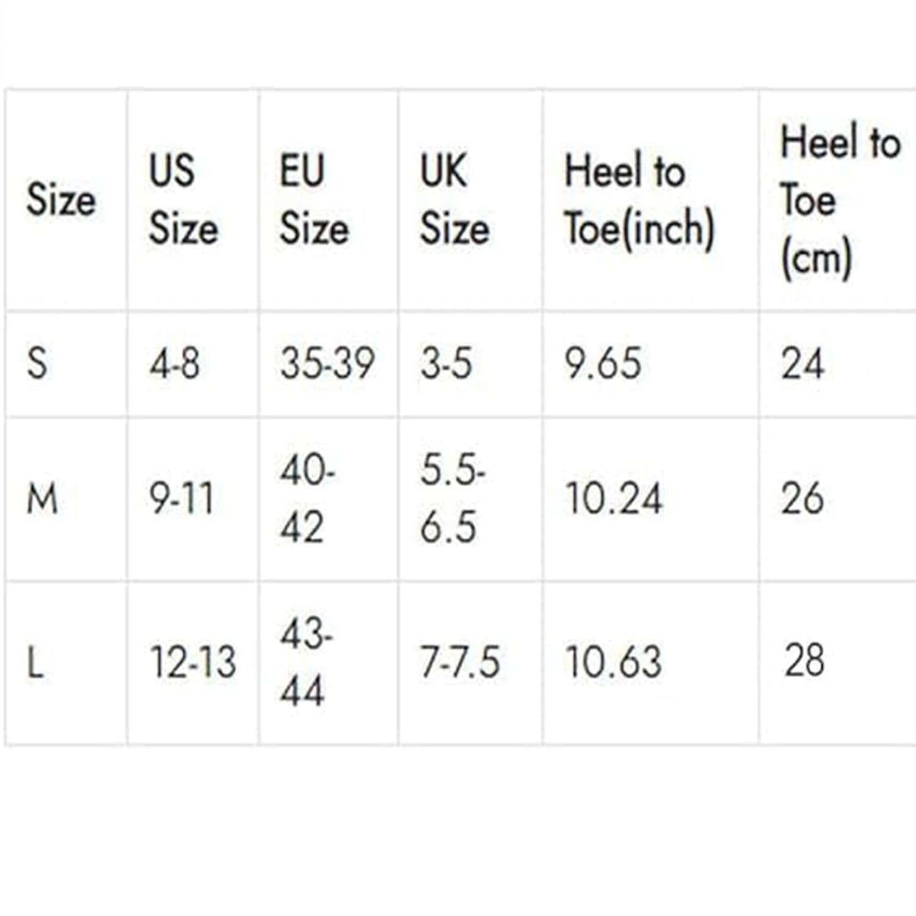Image resolution: width=916 pixels, height=916 pixels.
Task: Click the "Heel to Toe(inch)" header
Action: 639,200
